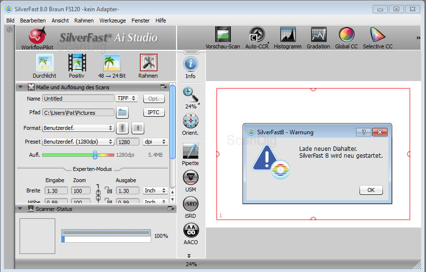Screen dimensions: 426x272
Task: Click the dock toggle icon at top-left
Action: point(9,30)
